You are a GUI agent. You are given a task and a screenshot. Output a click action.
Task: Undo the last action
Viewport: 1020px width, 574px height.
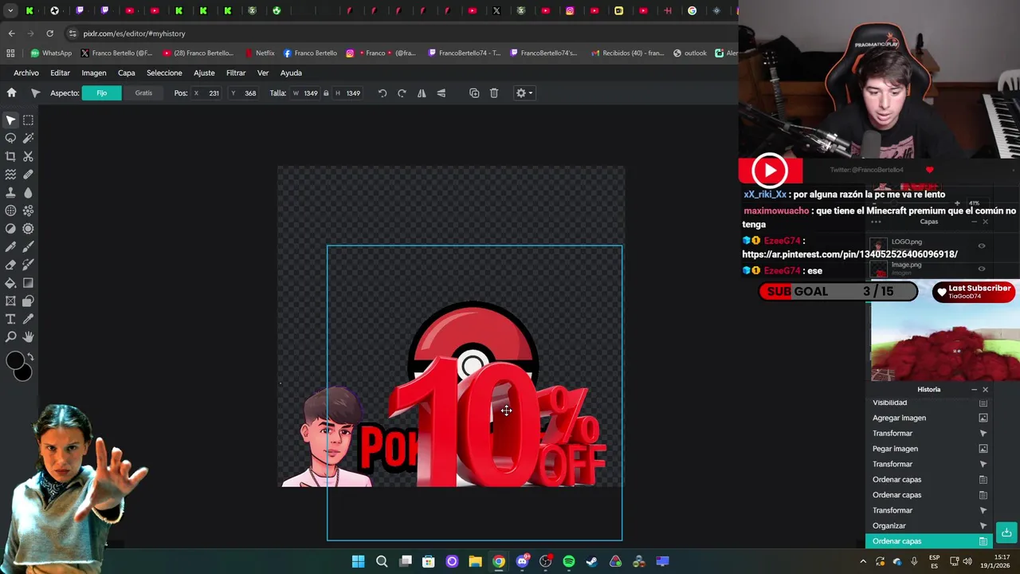pos(382,93)
